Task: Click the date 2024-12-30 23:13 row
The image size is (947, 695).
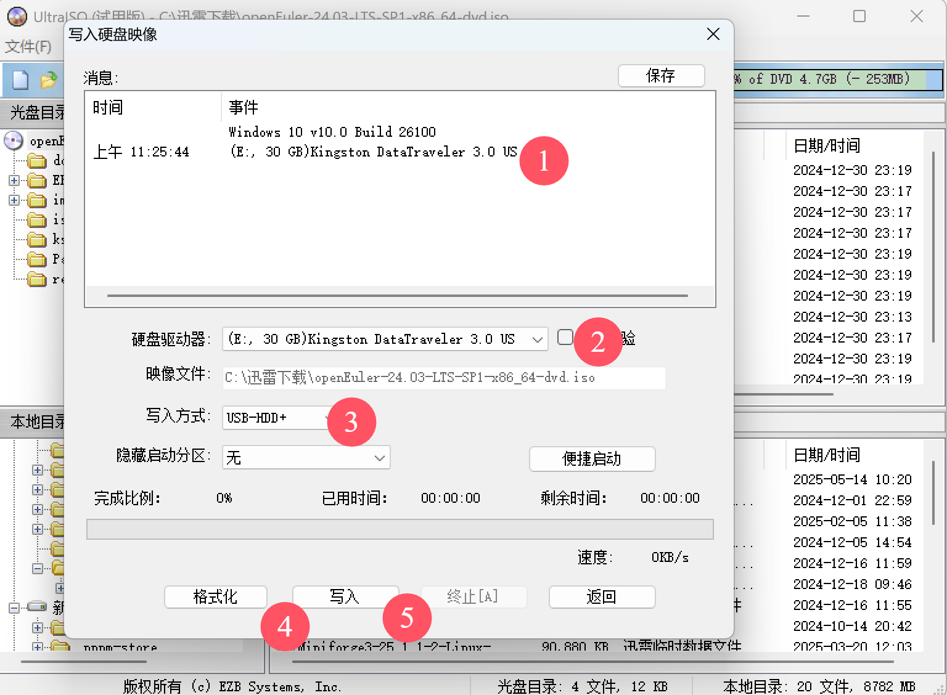Action: [x=853, y=317]
